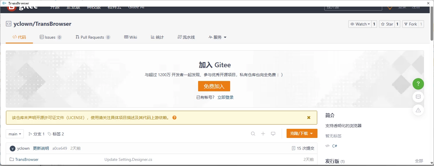Click the green help question-mark button
Viewport: 434px width, 166px height.
click(x=418, y=84)
